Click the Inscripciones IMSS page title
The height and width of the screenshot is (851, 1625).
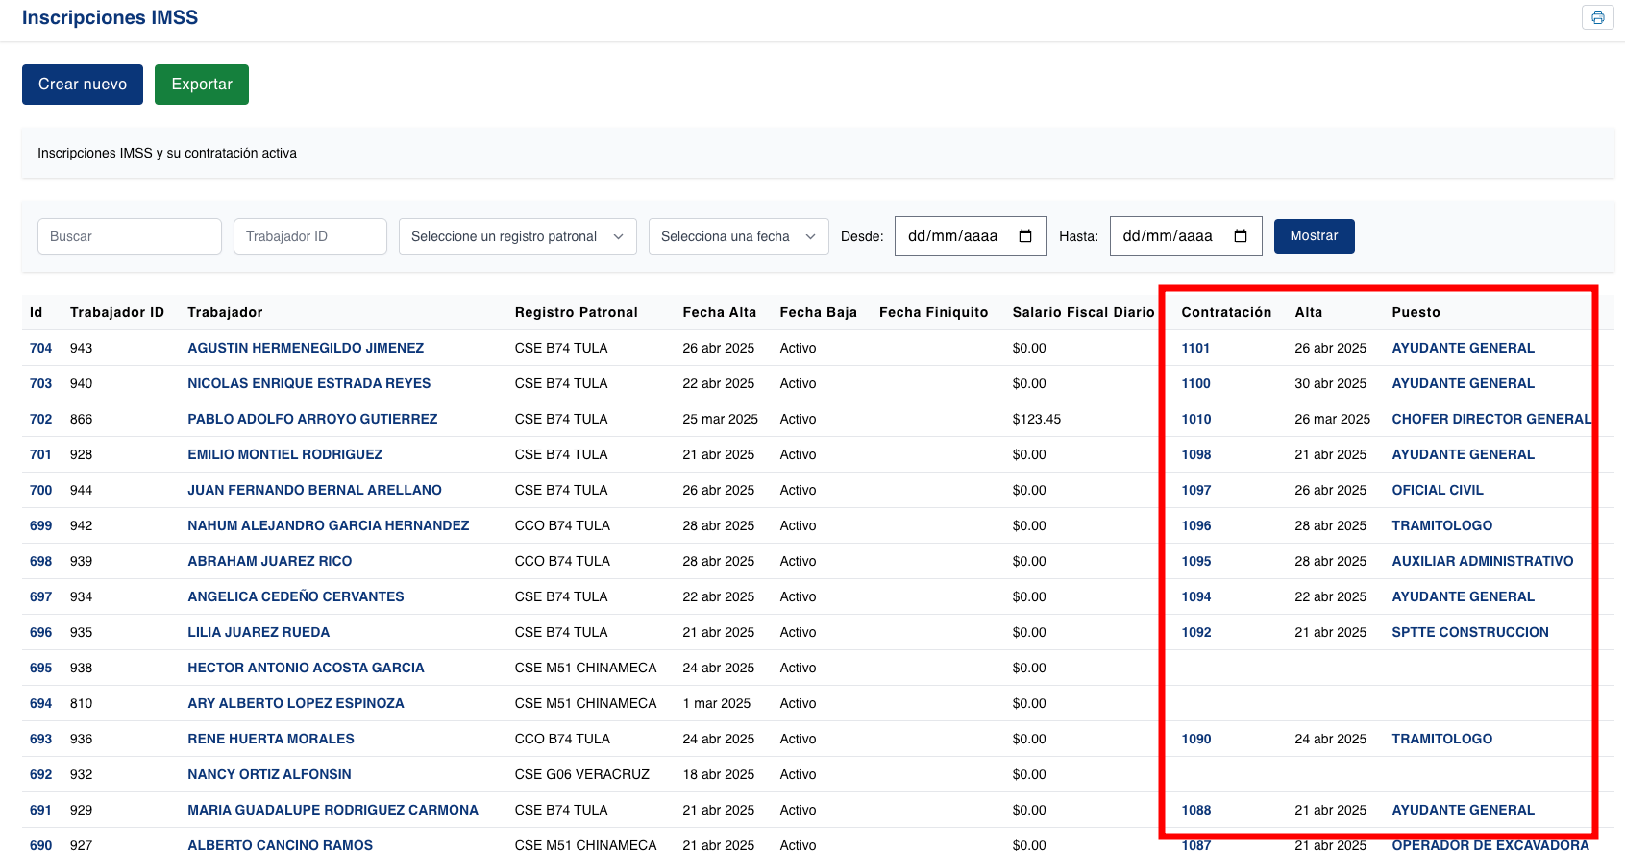point(110,17)
